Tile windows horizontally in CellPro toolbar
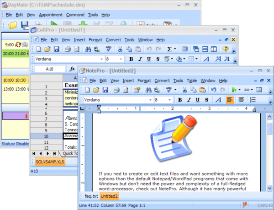Screen dimensions: 274x210 coord(205,49)
